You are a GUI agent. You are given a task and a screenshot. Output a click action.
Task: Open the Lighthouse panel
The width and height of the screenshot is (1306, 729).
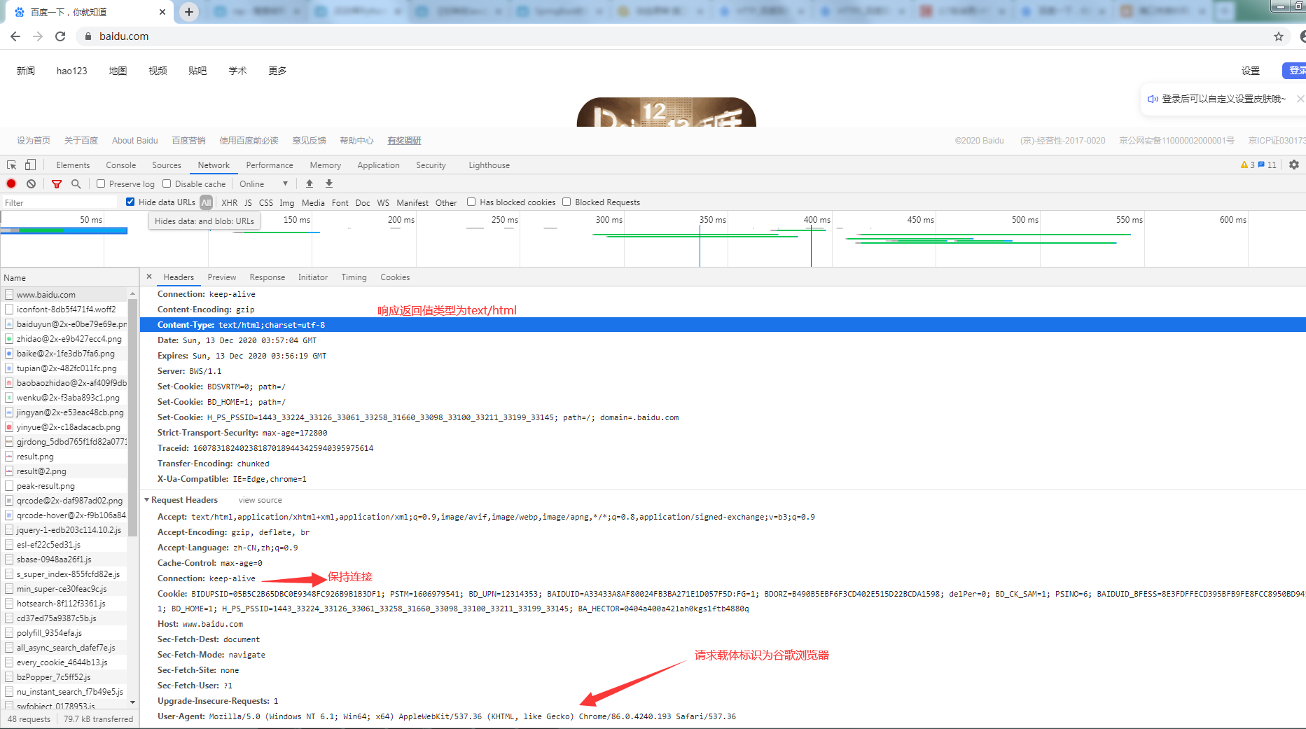point(489,165)
